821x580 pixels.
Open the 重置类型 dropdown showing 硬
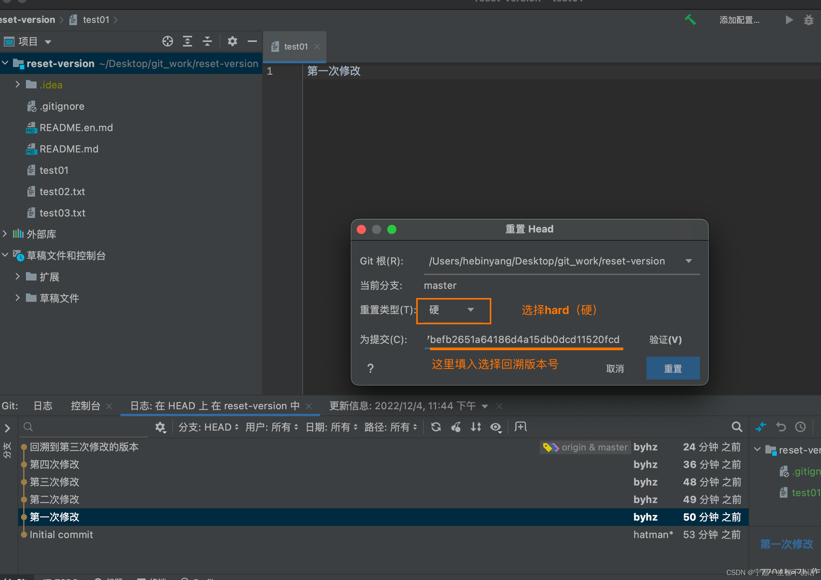[454, 311]
